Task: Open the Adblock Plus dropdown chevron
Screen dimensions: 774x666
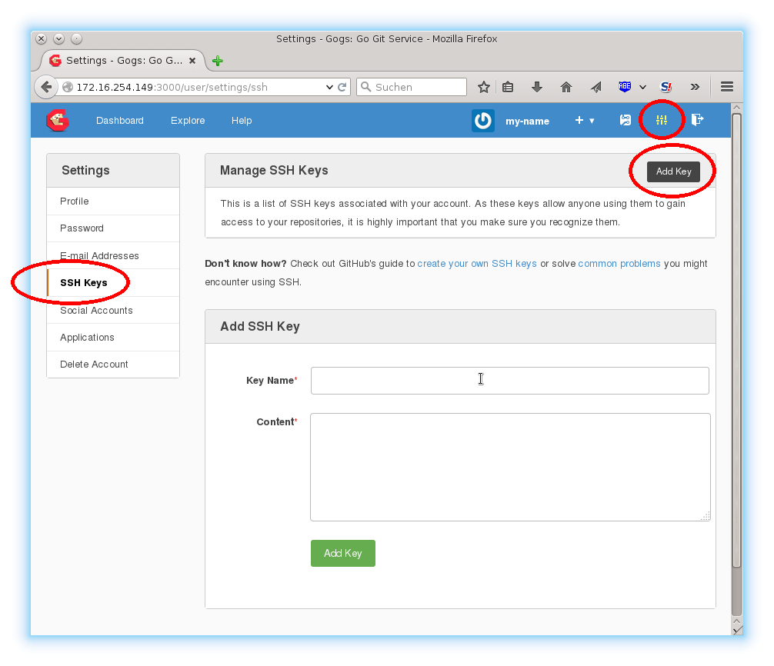Action: (642, 86)
